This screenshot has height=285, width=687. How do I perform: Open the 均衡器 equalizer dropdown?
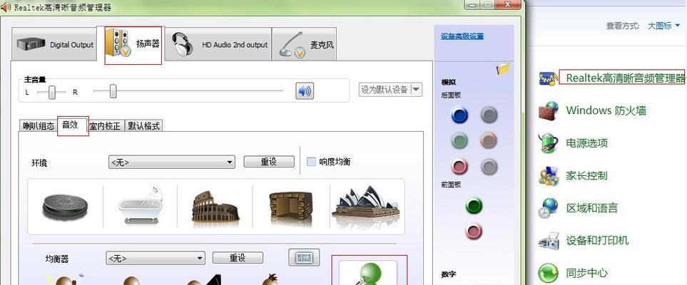(x=156, y=258)
